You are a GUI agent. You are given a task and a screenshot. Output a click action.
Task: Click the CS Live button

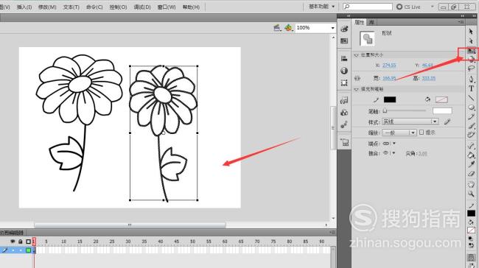click(x=409, y=7)
